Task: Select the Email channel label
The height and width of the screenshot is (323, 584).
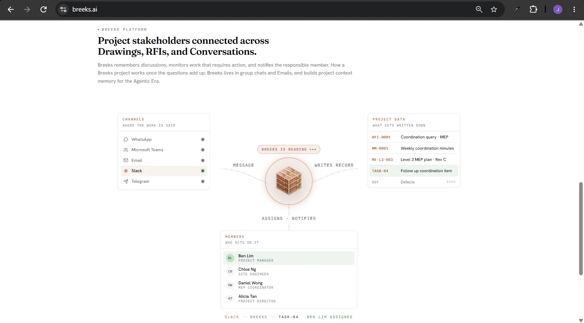Action: (137, 160)
